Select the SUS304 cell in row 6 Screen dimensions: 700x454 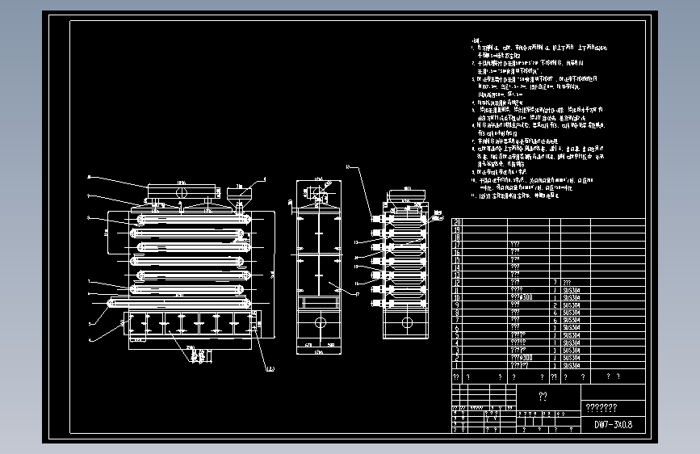(x=571, y=327)
